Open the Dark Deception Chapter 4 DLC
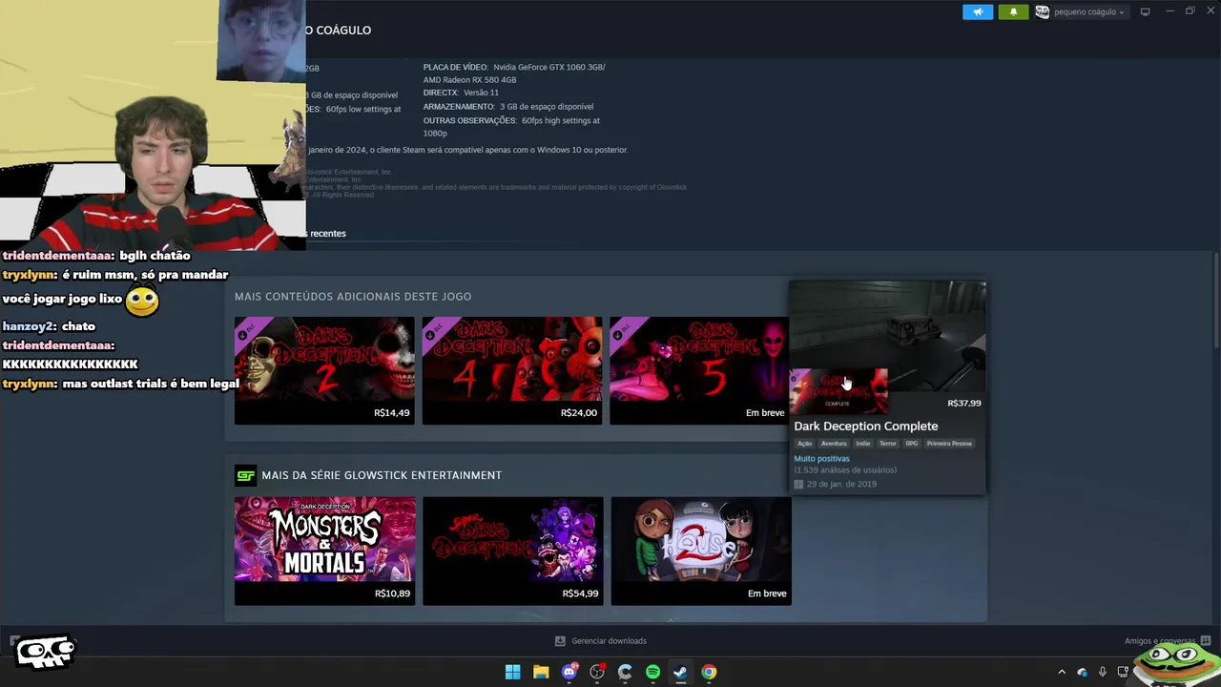1221x687 pixels. point(512,370)
